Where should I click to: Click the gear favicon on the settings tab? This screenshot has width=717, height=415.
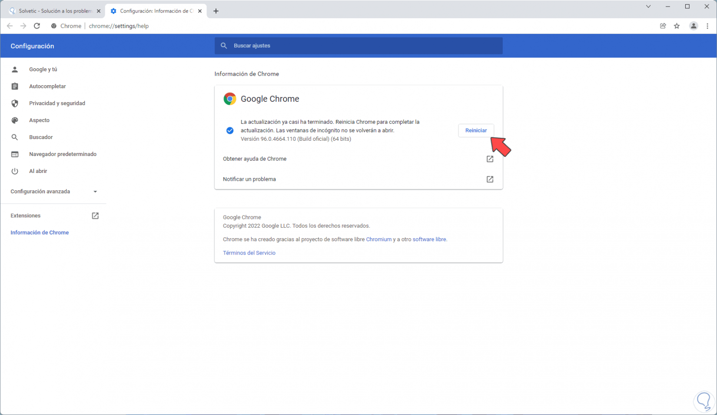click(x=113, y=11)
